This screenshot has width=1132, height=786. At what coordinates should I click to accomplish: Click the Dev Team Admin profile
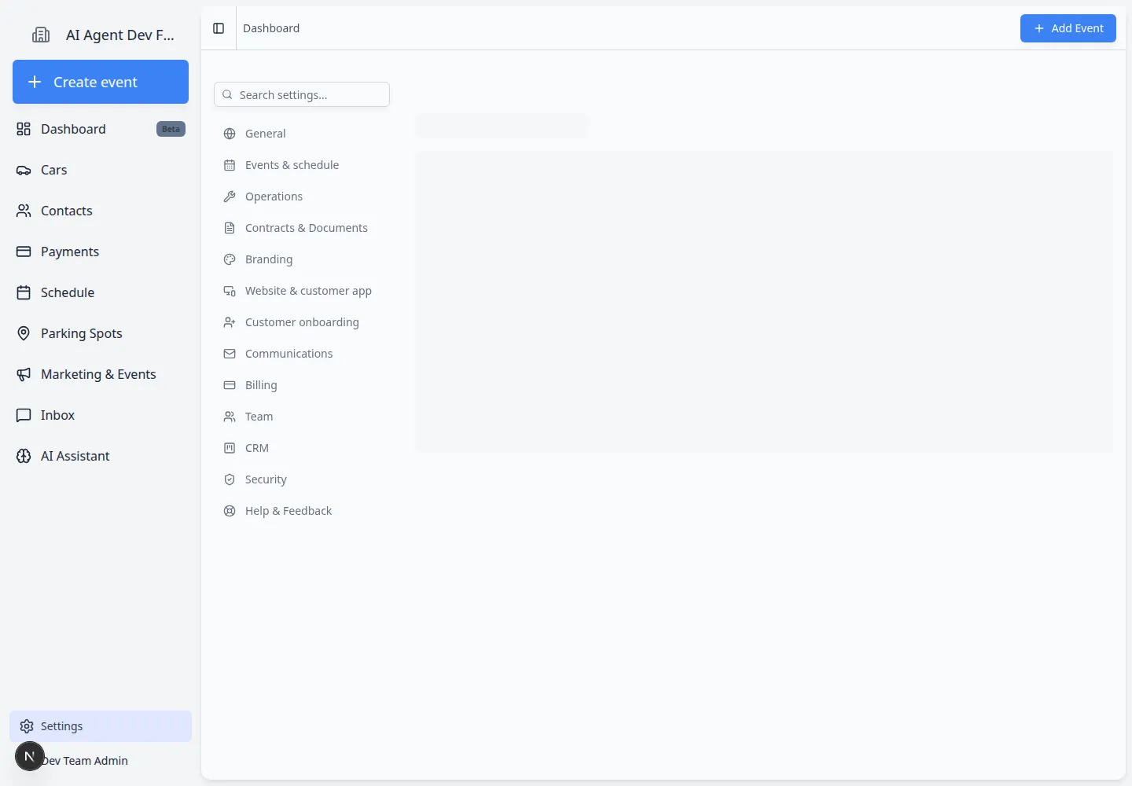(85, 761)
